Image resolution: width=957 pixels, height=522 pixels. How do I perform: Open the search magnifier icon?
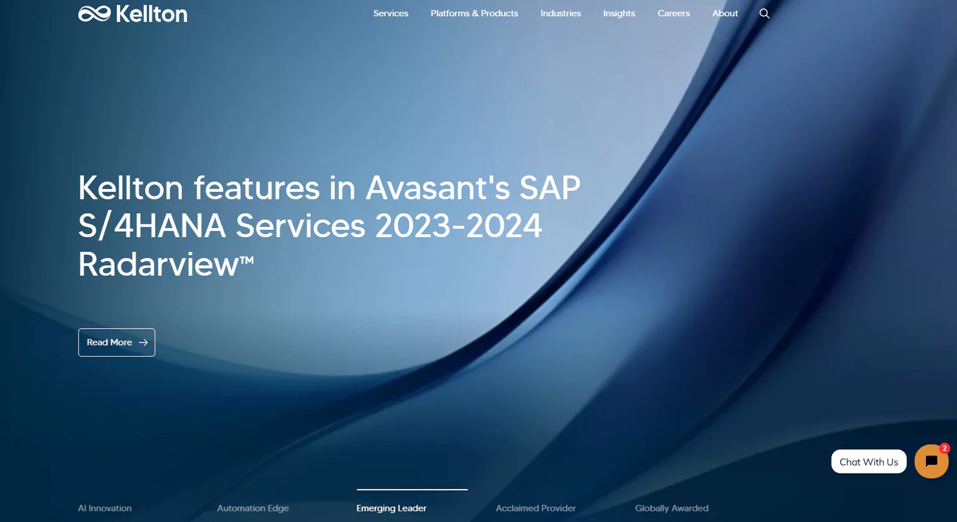(764, 14)
